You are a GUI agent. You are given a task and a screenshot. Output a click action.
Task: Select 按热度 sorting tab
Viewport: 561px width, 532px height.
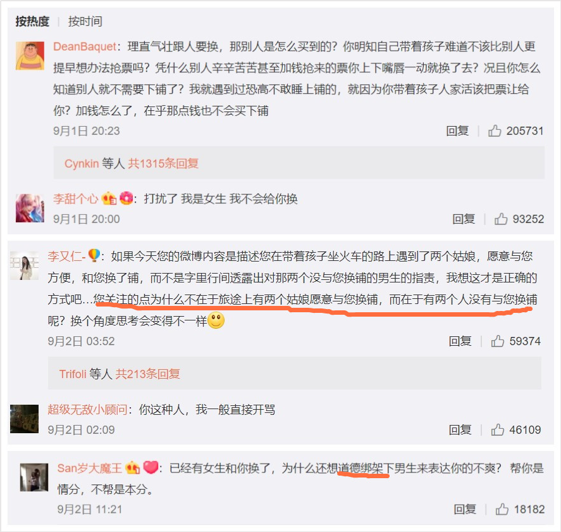tap(32, 21)
